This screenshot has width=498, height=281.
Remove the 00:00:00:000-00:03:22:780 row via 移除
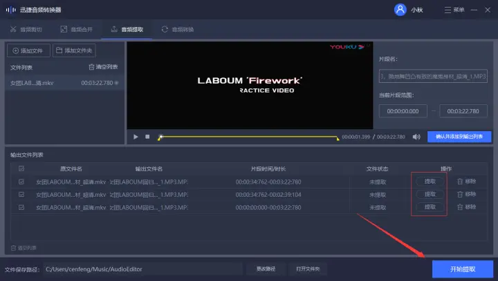[467, 207]
